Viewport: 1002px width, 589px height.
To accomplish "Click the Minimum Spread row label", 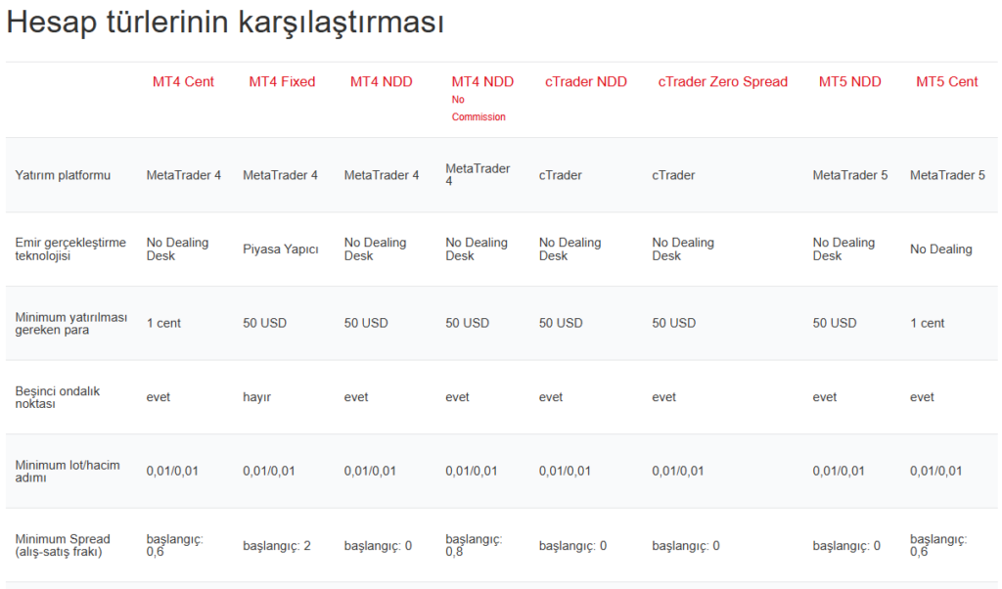I will [x=61, y=545].
